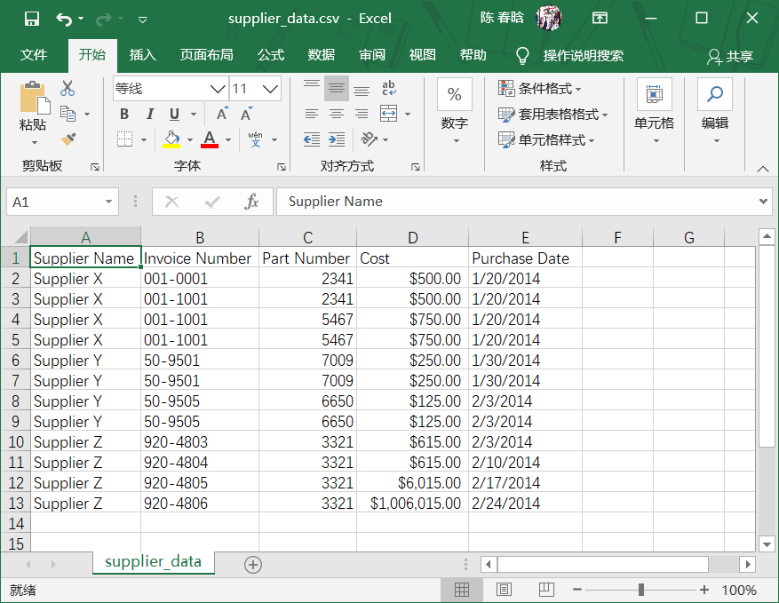The height and width of the screenshot is (603, 779).
Task: Click the text orientation icon
Action: 370,139
